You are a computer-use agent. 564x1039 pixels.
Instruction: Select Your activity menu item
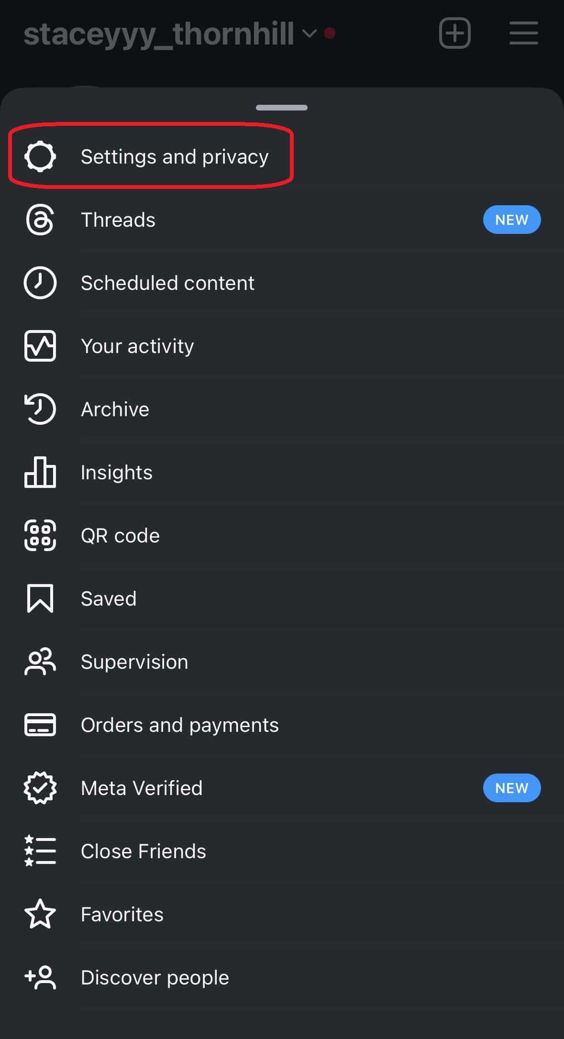[137, 346]
